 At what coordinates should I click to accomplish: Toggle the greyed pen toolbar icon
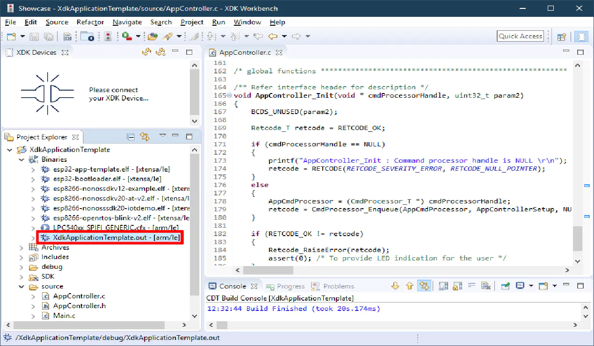point(194,36)
